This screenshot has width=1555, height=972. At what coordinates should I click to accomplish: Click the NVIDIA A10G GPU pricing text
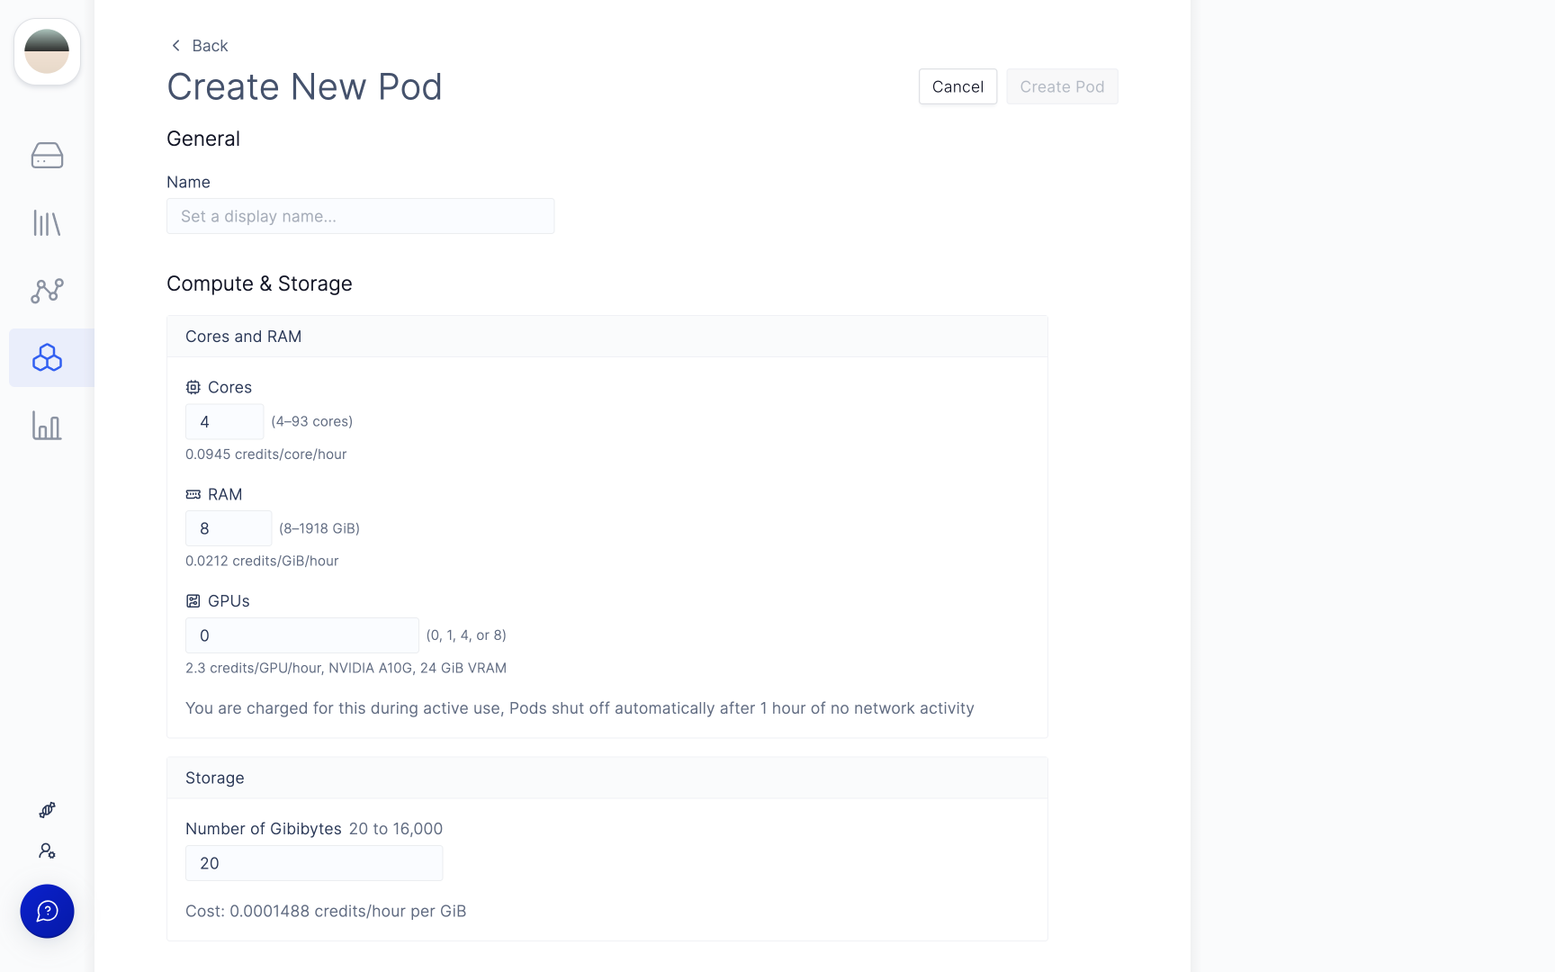point(346,668)
